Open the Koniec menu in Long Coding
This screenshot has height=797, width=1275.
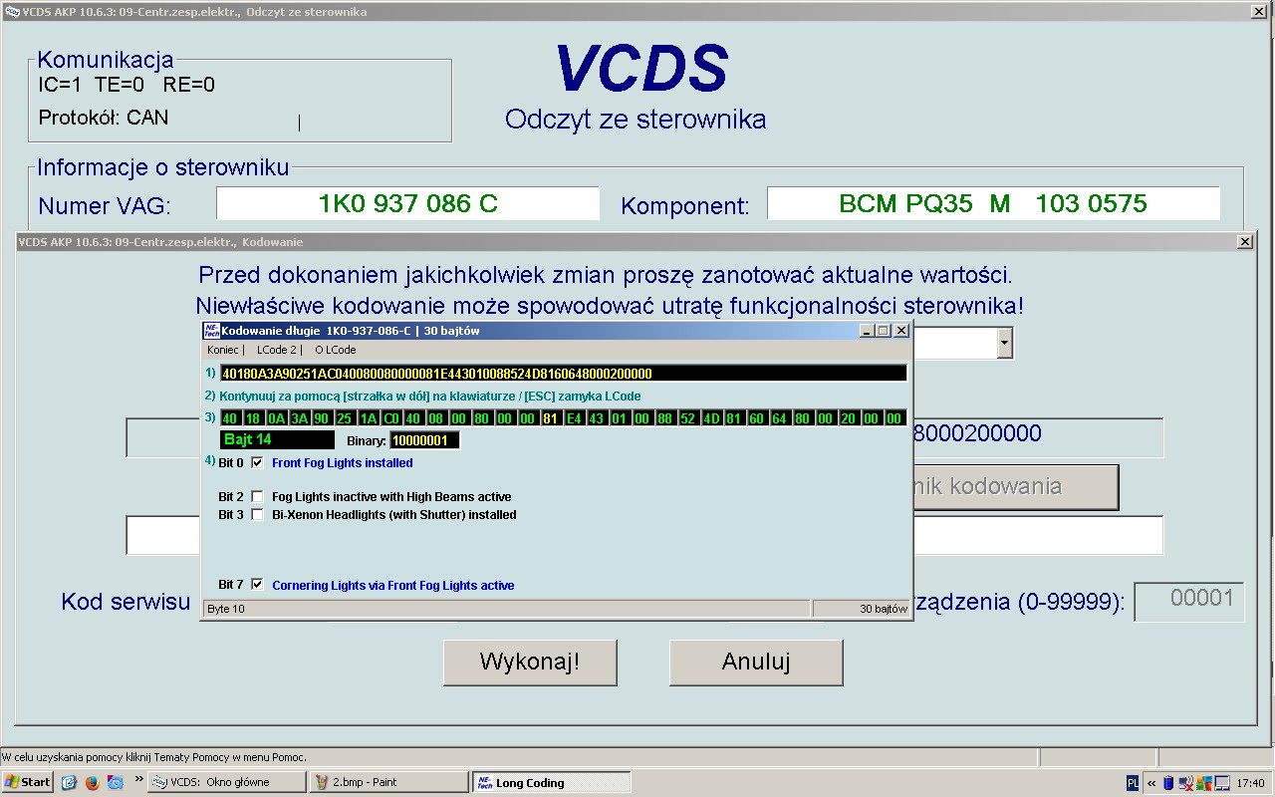tap(225, 350)
